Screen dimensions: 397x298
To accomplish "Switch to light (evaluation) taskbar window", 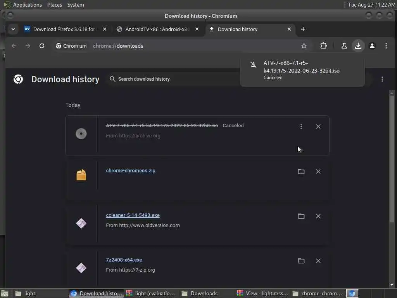I will (152, 293).
